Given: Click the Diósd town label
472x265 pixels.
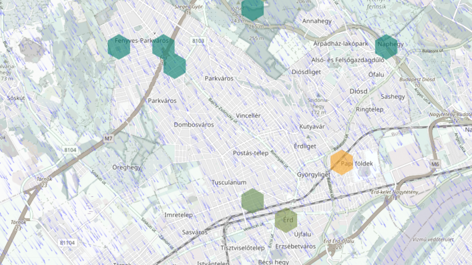Looking at the screenshot, I should pos(358,91).
